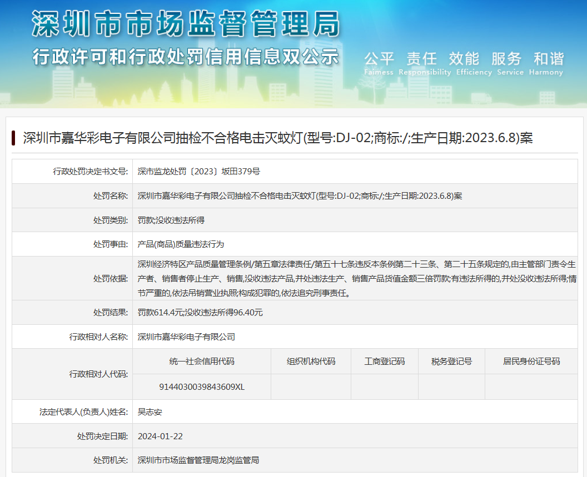Click the 公平 Fairness slogan
Image resolution: width=587 pixels, height=477 pixels.
(x=379, y=64)
